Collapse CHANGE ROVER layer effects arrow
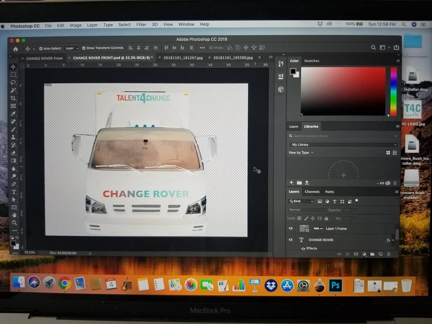 point(393,240)
